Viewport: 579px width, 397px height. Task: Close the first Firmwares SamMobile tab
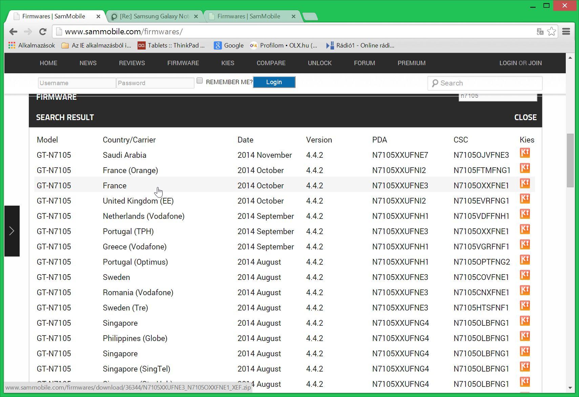98,16
